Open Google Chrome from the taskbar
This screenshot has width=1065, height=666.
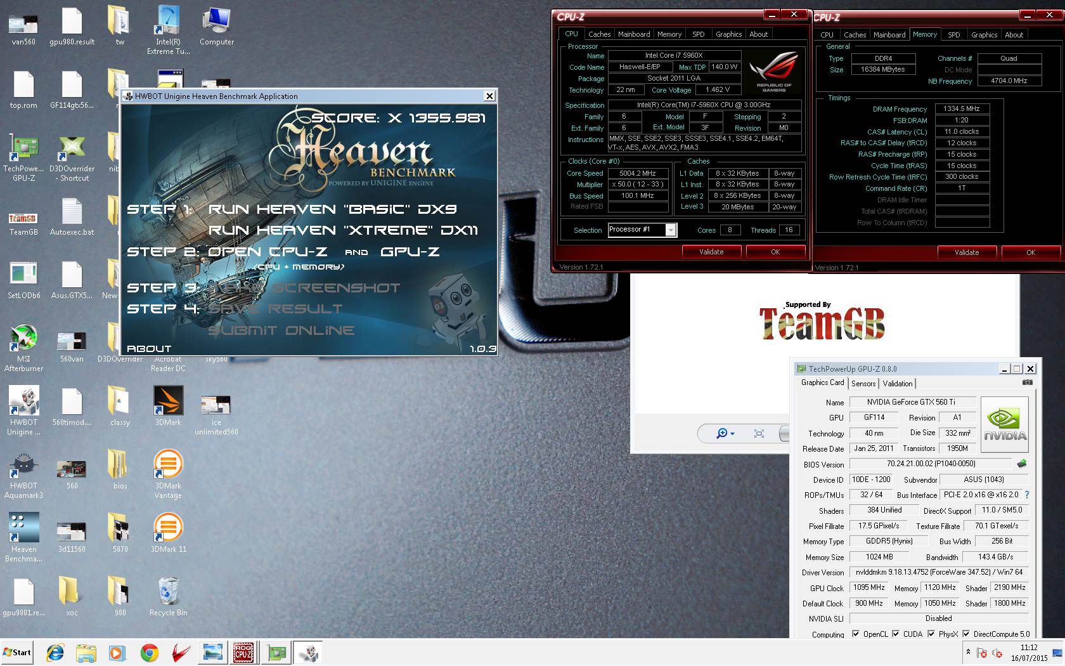(150, 652)
